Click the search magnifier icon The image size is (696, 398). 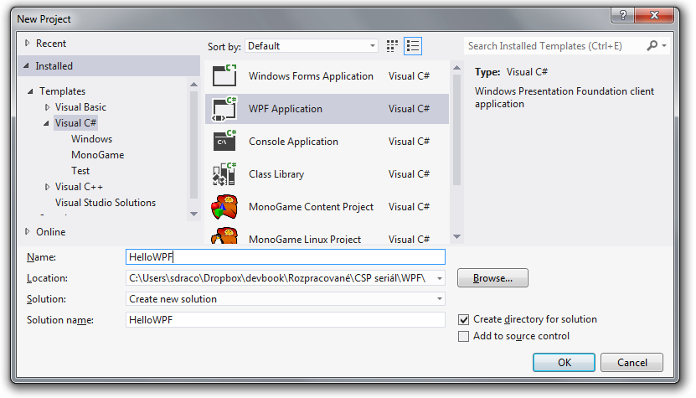pos(652,45)
